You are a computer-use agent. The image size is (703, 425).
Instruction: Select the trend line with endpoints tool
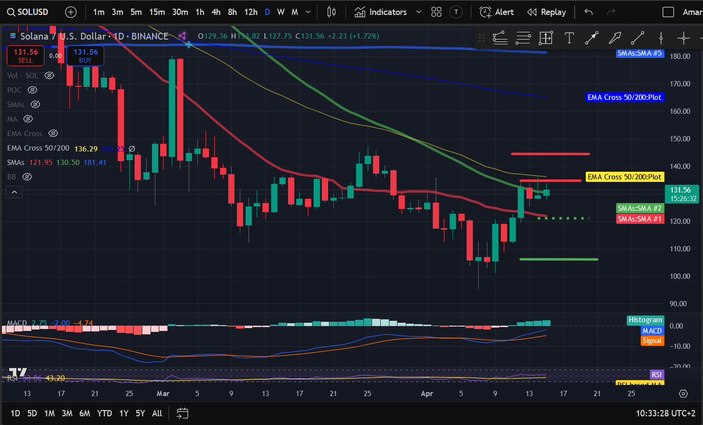click(592, 38)
